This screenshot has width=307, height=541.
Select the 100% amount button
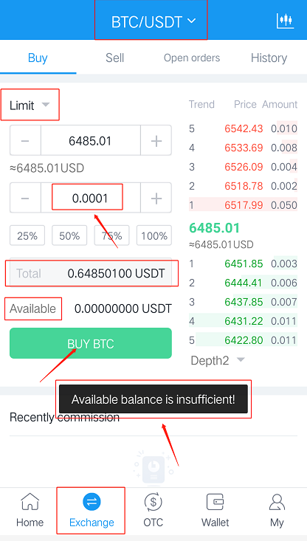tap(154, 235)
